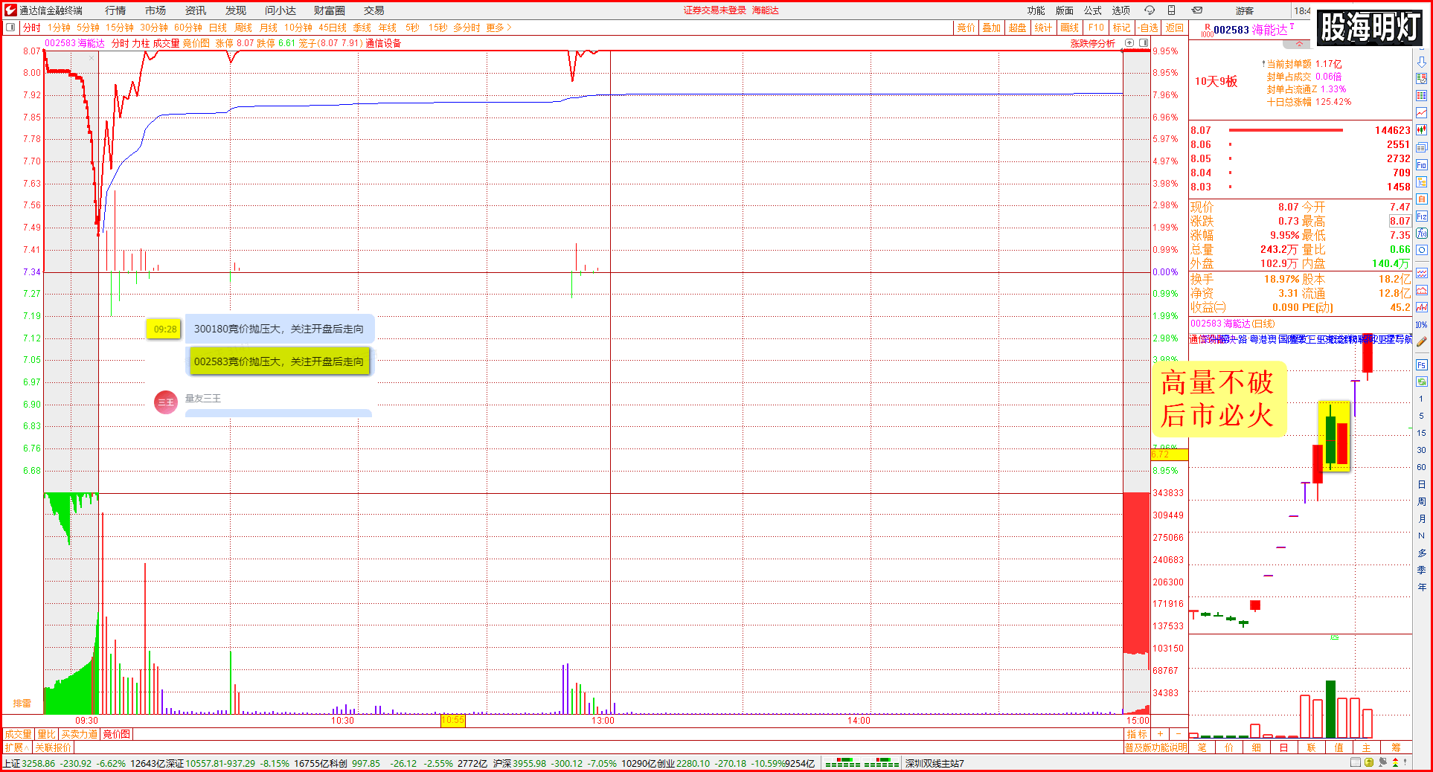Open the 涨跌停分析 link
The height and width of the screenshot is (772, 1433).
click(1093, 43)
